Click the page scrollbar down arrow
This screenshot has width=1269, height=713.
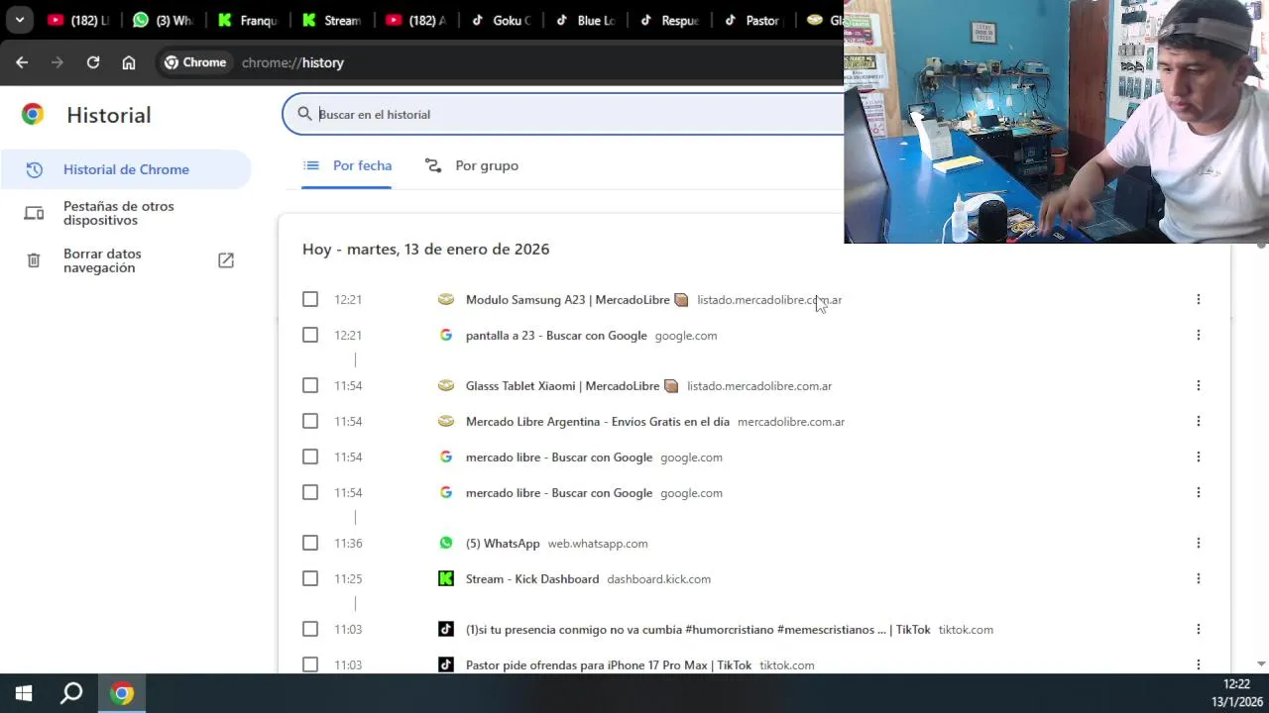(x=1262, y=663)
